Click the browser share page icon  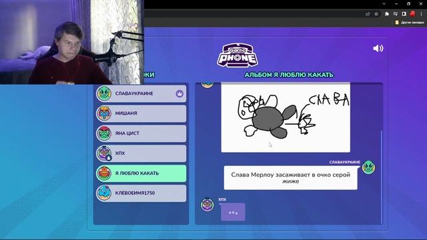click(368, 14)
